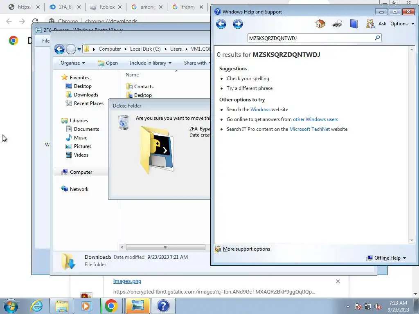Go back in Windows Help and Support
Screen dimensions: 419x314
[x=221, y=24]
